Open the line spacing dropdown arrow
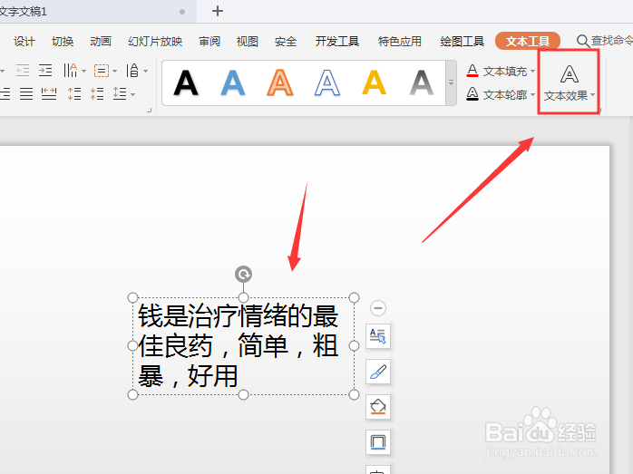Image resolution: width=633 pixels, height=474 pixels. [132, 95]
